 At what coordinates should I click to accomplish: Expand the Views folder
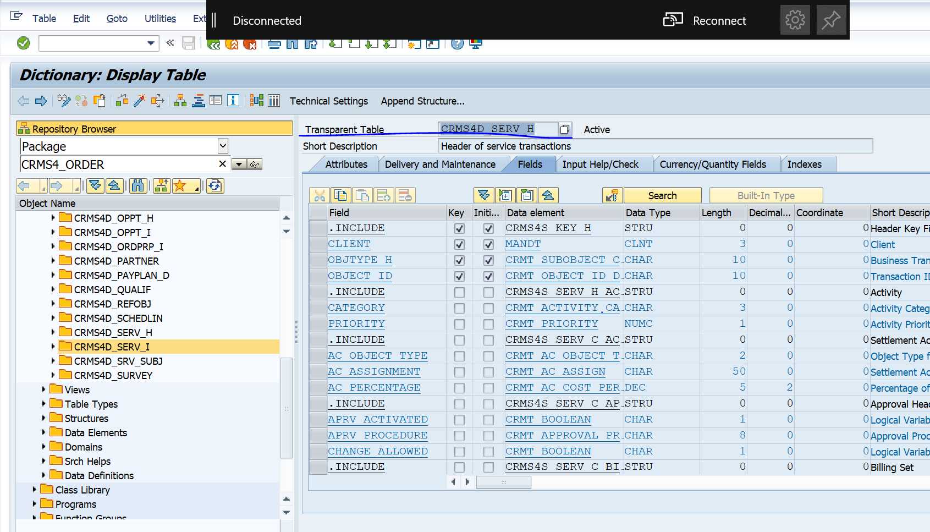(43, 390)
